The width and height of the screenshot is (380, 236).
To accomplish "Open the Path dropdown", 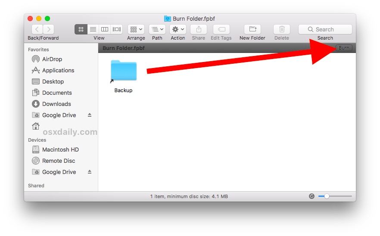I will 157,29.
